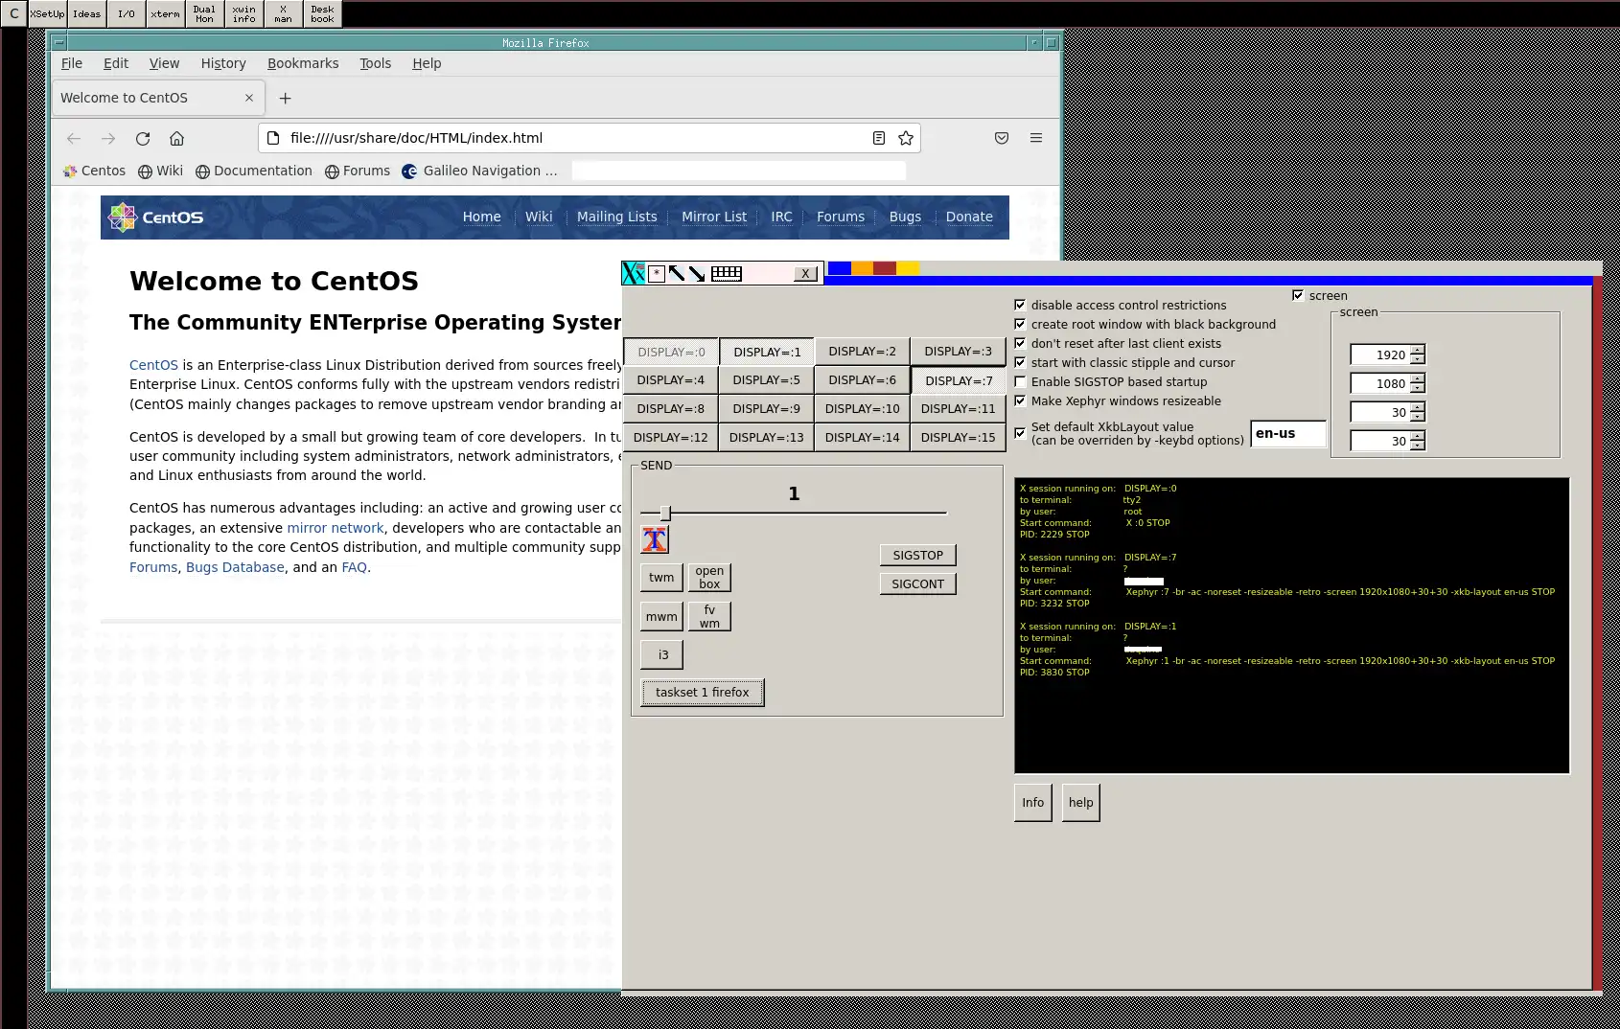The width and height of the screenshot is (1620, 1029).
Task: Open Mailing Lists link in CentOS header
Action: pyautogui.click(x=617, y=217)
